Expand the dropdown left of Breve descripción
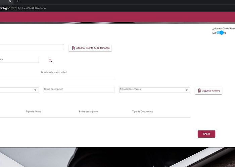This screenshot has height=167, width=235. tap(19, 90)
